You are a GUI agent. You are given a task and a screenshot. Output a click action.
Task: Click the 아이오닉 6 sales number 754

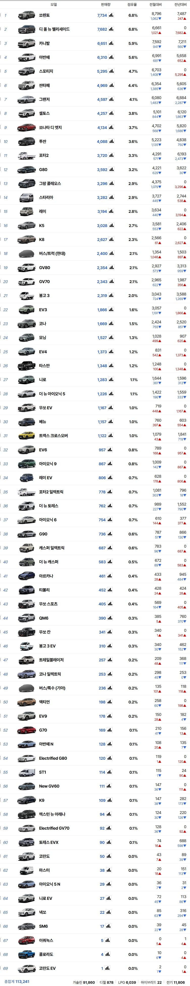[102, 520]
